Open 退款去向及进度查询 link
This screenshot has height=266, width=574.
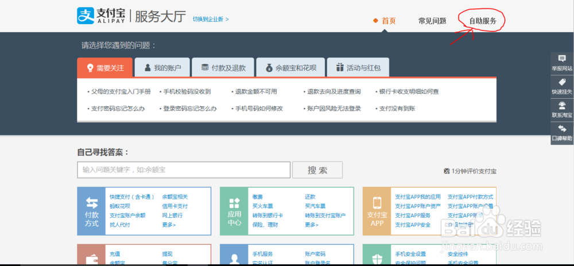click(x=334, y=91)
